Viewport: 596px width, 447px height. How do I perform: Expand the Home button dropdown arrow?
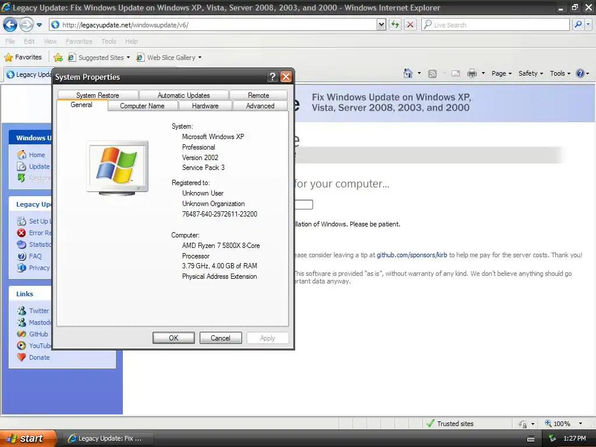(419, 73)
